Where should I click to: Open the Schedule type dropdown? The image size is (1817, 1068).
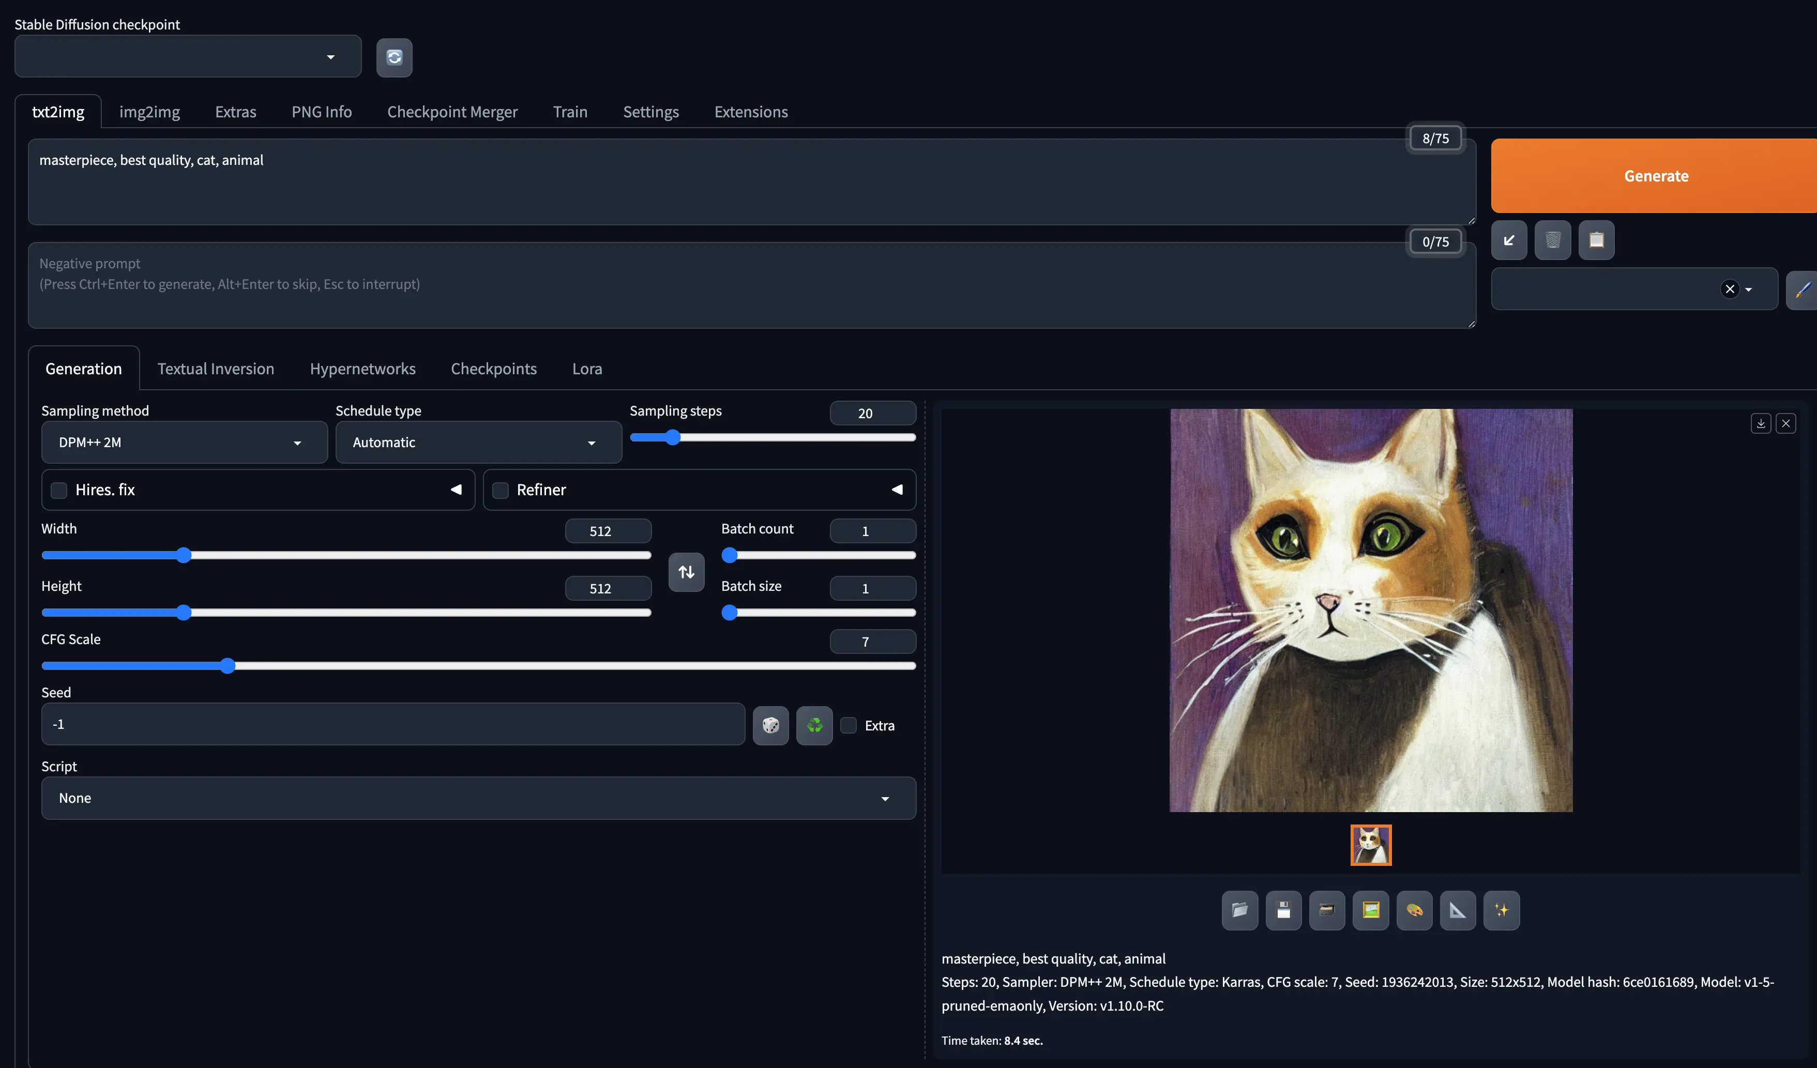coord(478,442)
